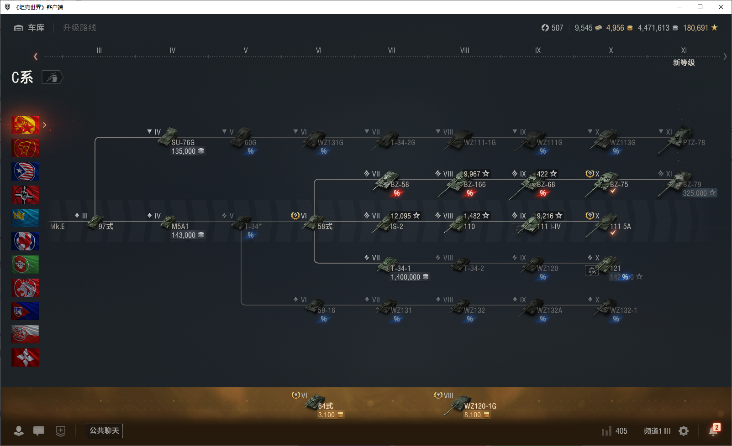The image size is (732, 446).
Task: Switch to the blue flag with gold crowns
Action: [25, 218]
